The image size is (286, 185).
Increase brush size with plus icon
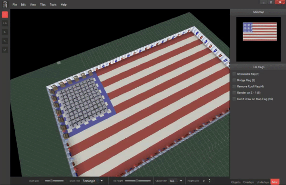point(66,181)
